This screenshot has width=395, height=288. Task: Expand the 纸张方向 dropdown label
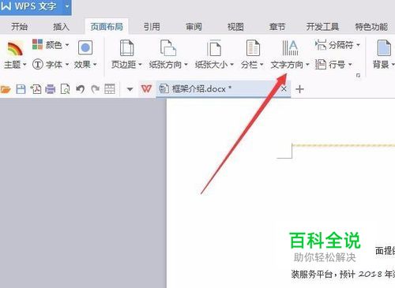(168, 65)
